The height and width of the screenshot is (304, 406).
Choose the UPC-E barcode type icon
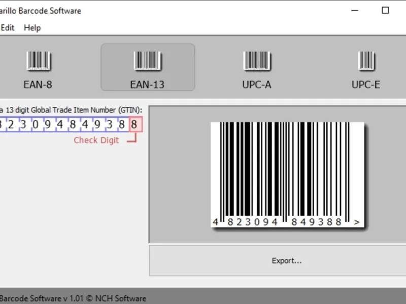tap(366, 61)
